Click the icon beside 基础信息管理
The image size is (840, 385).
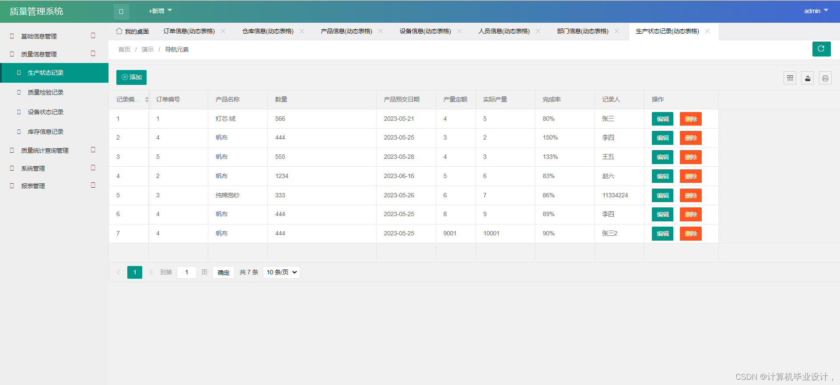click(12, 36)
